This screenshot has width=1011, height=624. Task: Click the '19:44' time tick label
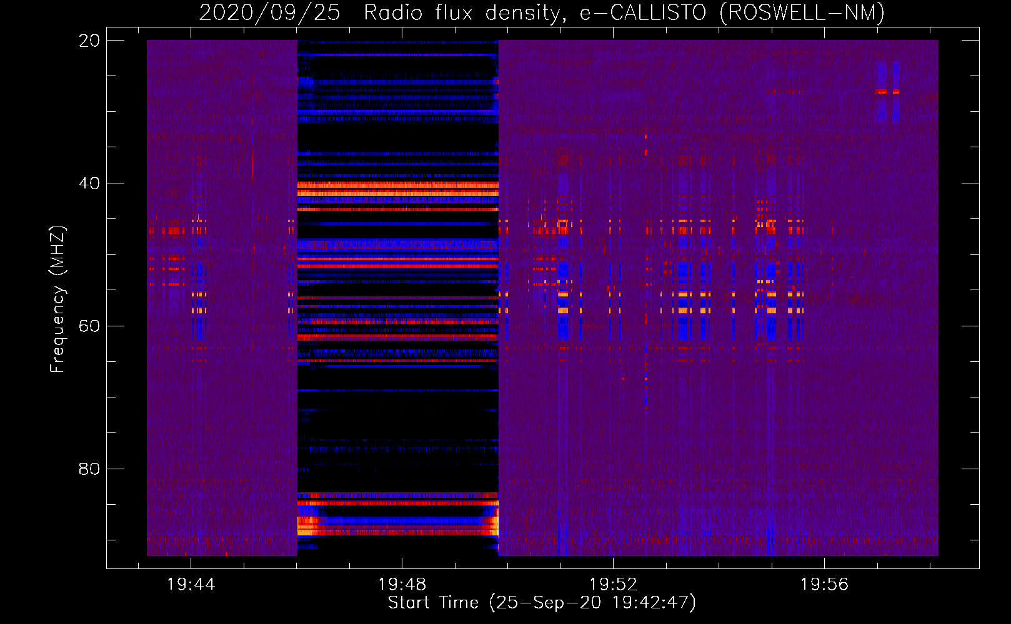(191, 584)
